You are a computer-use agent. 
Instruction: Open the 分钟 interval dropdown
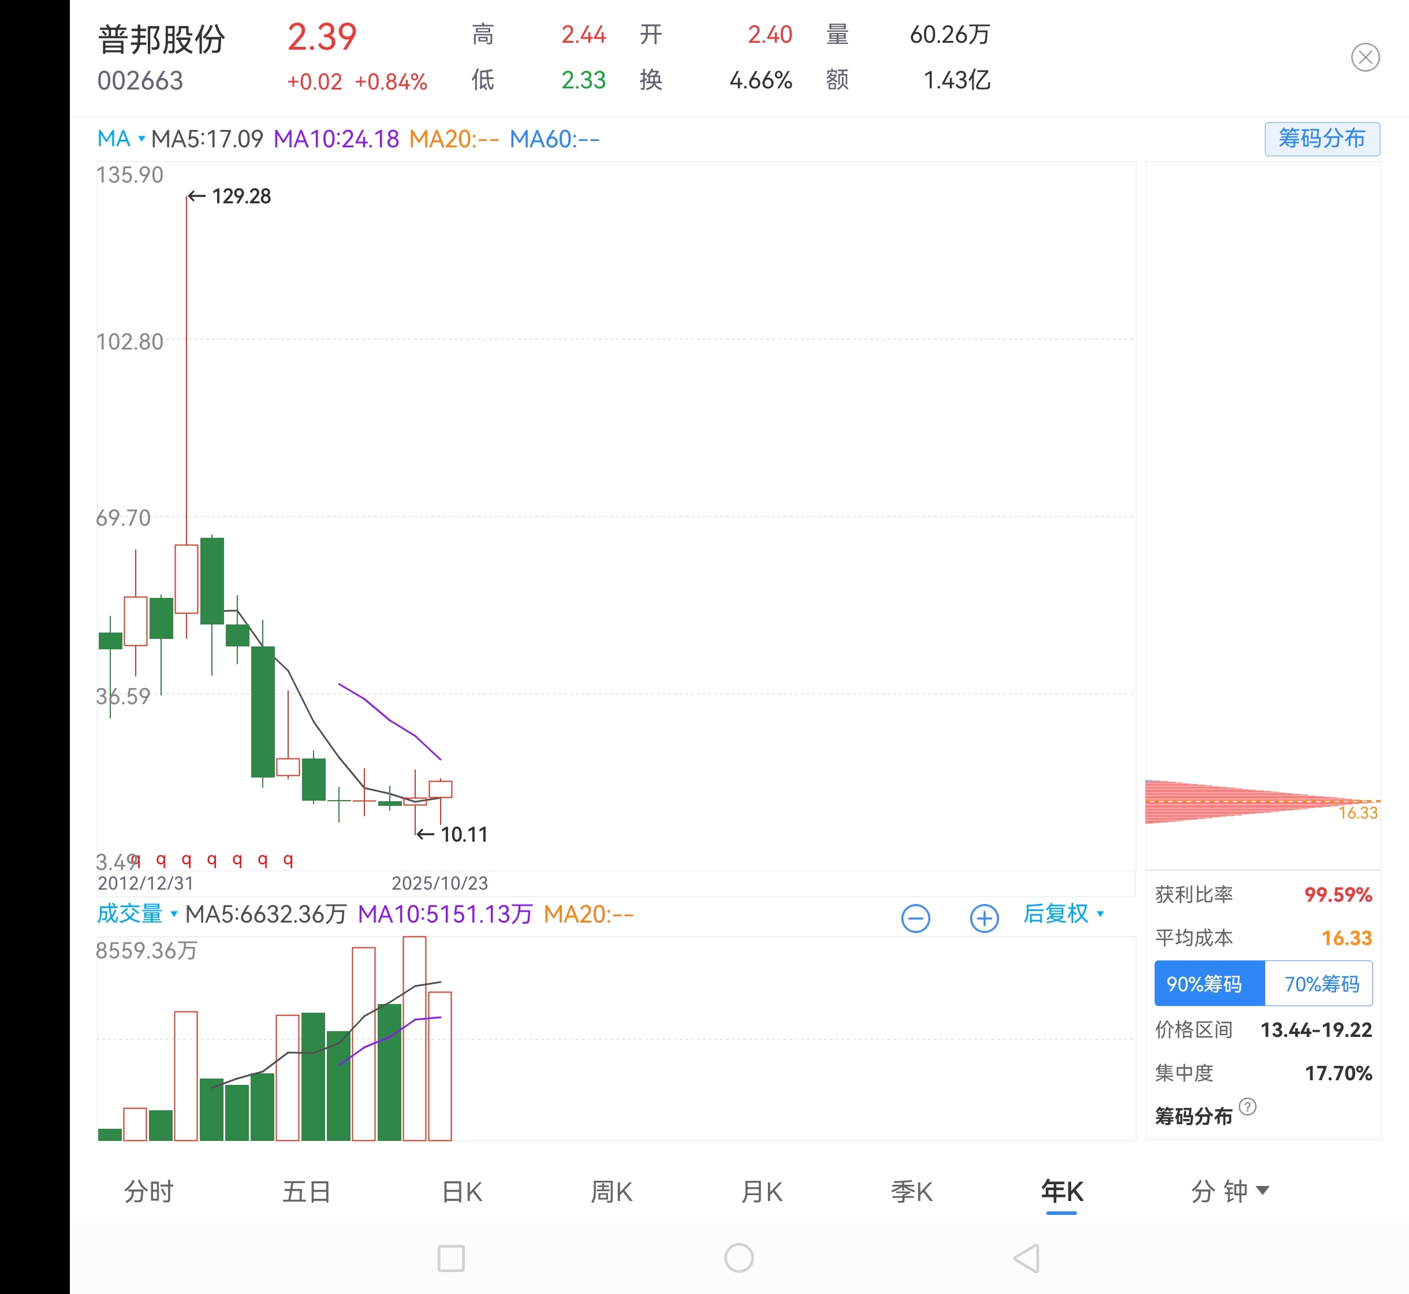pos(1229,1191)
